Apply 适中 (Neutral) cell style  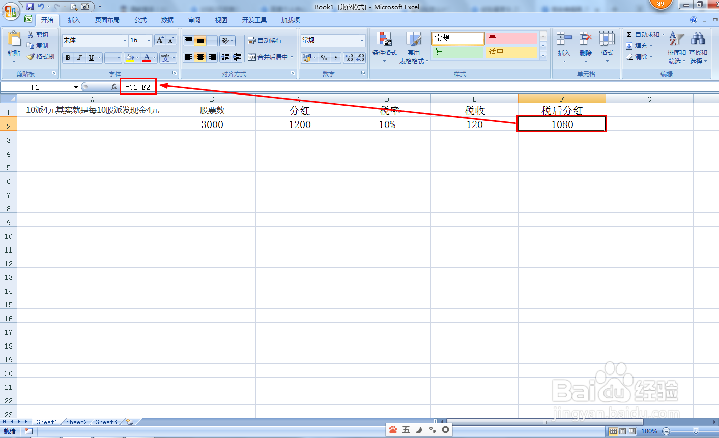tap(511, 52)
